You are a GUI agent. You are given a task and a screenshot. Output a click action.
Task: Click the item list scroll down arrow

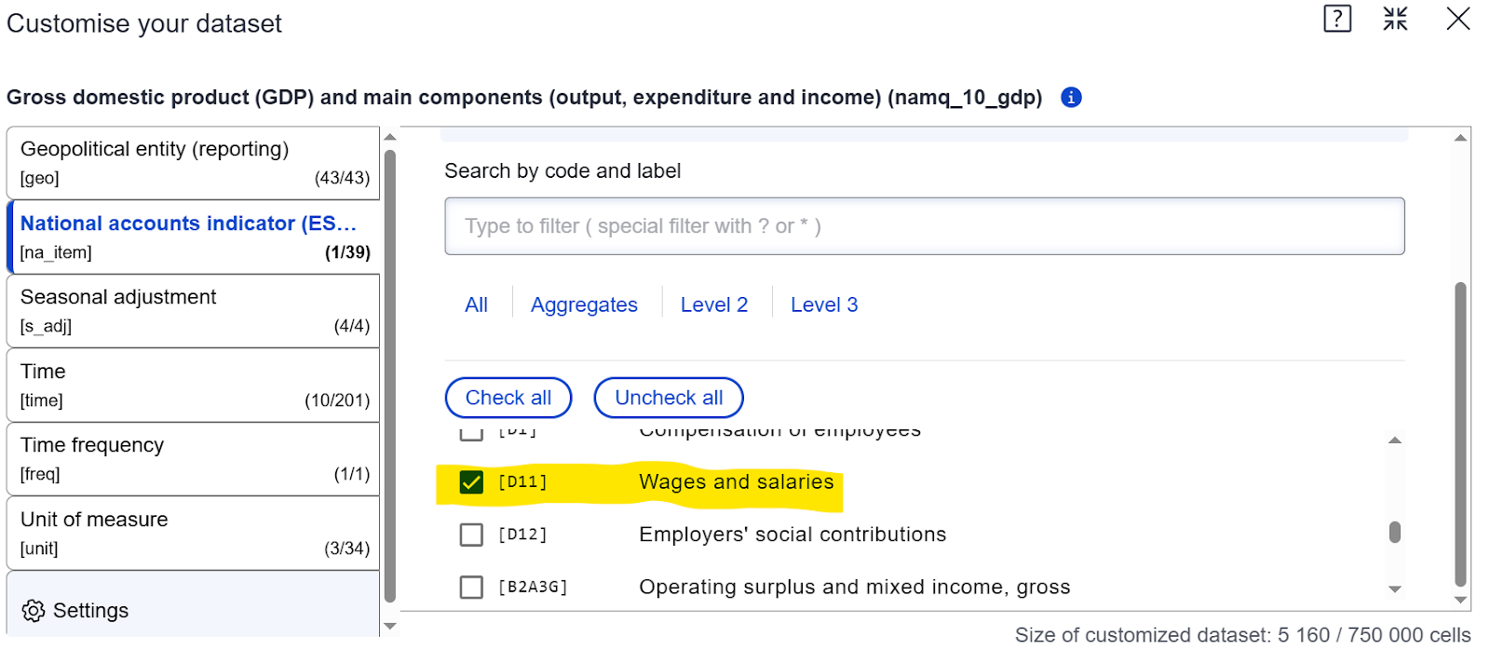(x=1395, y=589)
